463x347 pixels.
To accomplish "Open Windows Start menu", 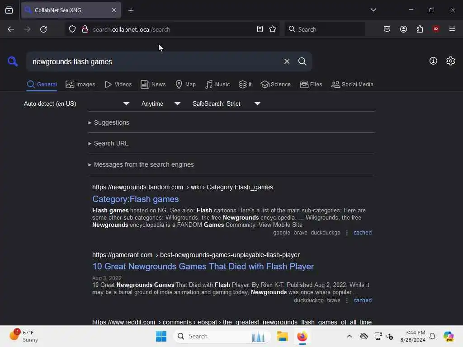I will (x=161, y=336).
